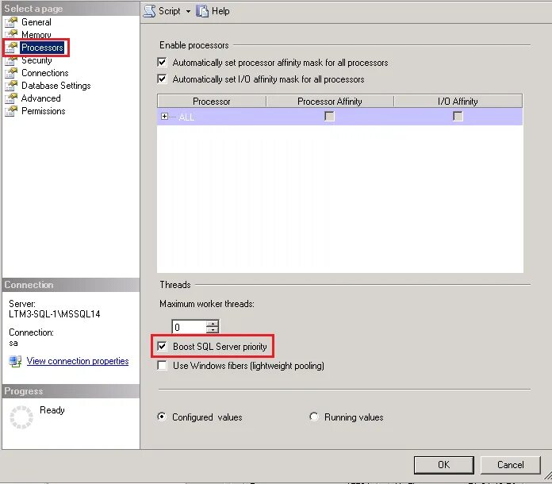Select Configured values radio button

(162, 417)
